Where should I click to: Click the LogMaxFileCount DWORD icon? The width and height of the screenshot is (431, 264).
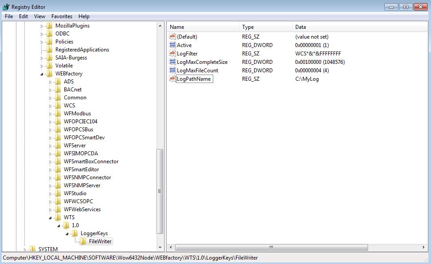tap(172, 71)
